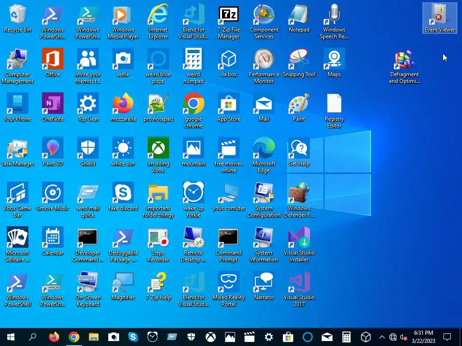Select the Xbox Game Bar icon
The image size is (462, 346).
(18, 200)
